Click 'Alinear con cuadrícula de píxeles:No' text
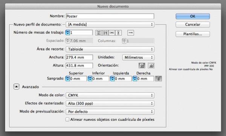The image size is (226, 136). pos(191,69)
